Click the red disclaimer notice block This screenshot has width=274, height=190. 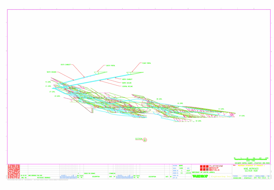14,171
